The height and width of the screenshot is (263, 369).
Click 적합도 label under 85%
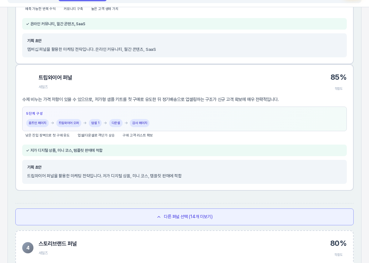[339, 88]
